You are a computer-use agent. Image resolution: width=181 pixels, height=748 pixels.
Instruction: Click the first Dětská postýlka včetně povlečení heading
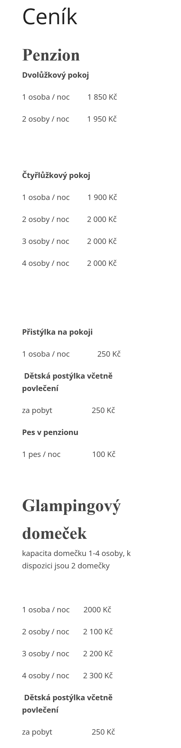point(68,382)
